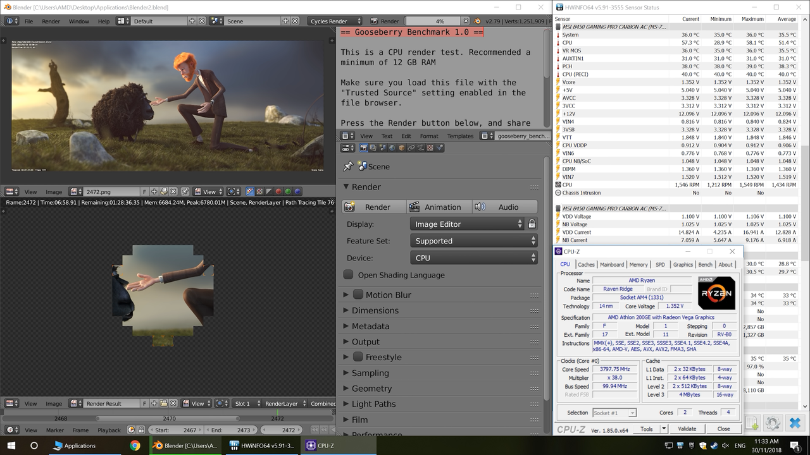The height and width of the screenshot is (455, 810).
Task: Select the Render properties tab icon
Action: (364, 148)
